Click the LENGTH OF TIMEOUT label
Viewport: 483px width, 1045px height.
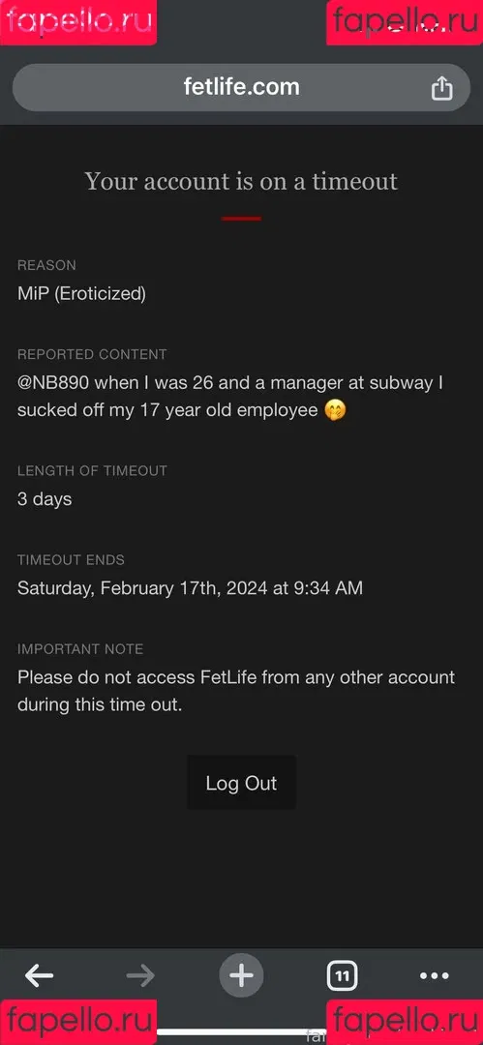click(x=92, y=470)
